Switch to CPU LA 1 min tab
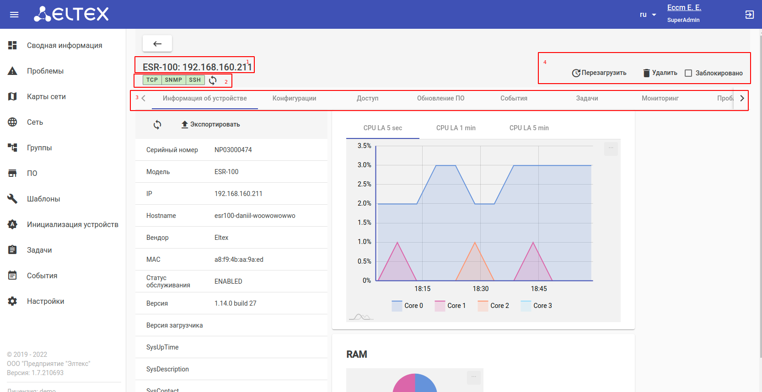 pos(456,128)
